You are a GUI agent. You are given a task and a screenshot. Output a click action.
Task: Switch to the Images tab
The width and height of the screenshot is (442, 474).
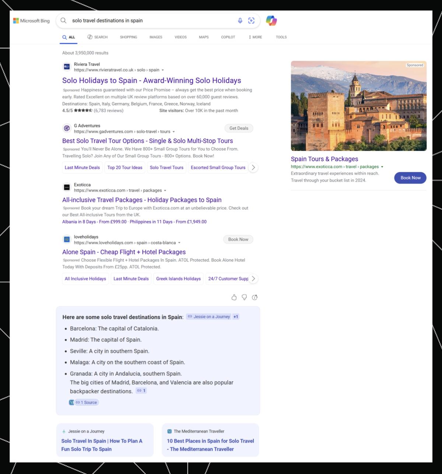156,37
